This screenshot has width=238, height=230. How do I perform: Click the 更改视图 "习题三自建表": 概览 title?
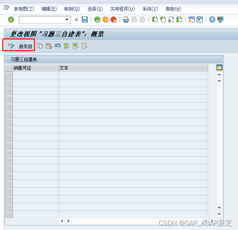(x=57, y=34)
